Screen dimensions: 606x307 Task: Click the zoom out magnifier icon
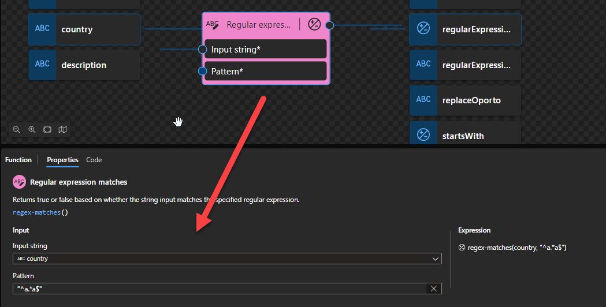coord(16,130)
